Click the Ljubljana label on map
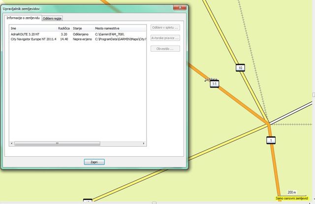 pos(211,80)
